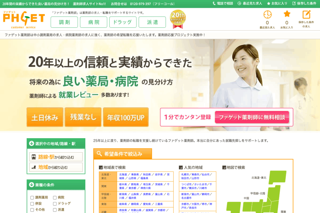Click the 土日休み orange banner button
The image size is (320, 213).
(x=45, y=117)
